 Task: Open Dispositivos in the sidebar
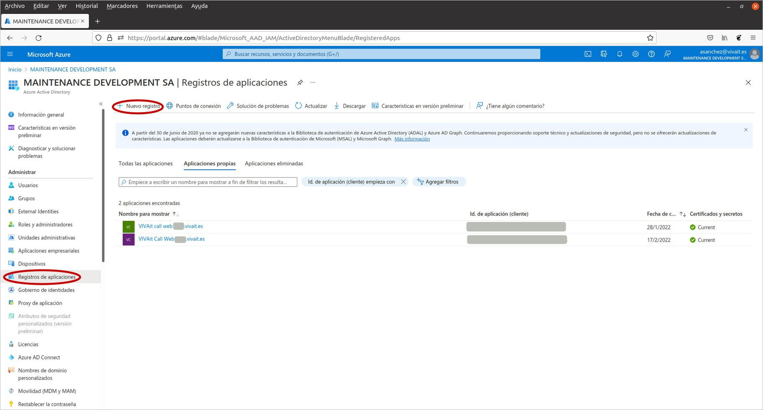[x=32, y=264]
